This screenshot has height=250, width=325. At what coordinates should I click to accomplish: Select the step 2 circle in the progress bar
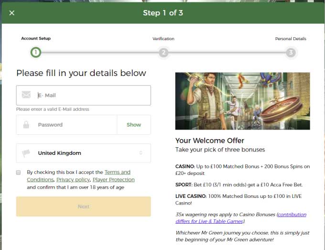coord(163,53)
